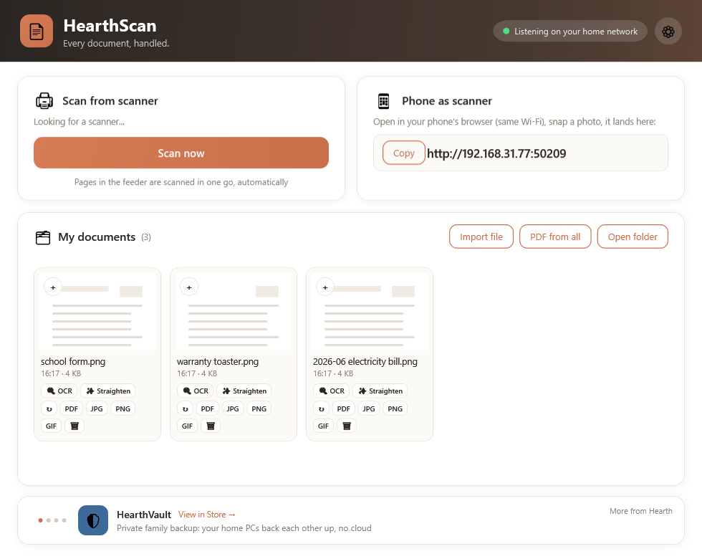This screenshot has height=559, width=702.
Task: Click plus on school form thumbnail
Action: (x=53, y=287)
